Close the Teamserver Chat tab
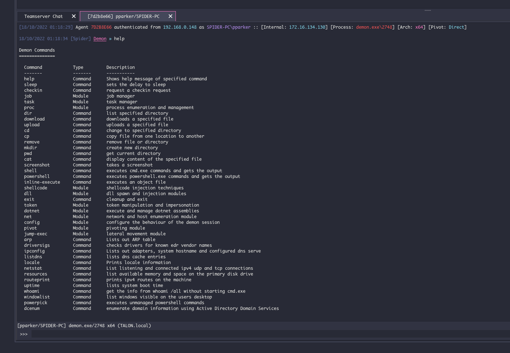Image resolution: width=510 pixels, height=353 pixels. [74, 16]
